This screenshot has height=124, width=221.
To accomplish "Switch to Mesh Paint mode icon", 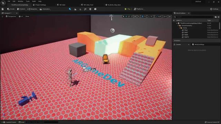I will coord(85,9).
